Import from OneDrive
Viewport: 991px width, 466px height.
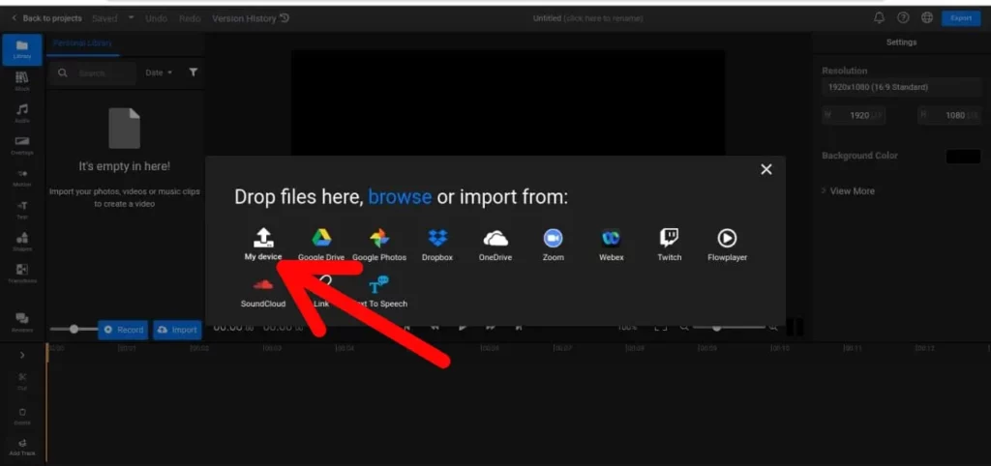[495, 245]
